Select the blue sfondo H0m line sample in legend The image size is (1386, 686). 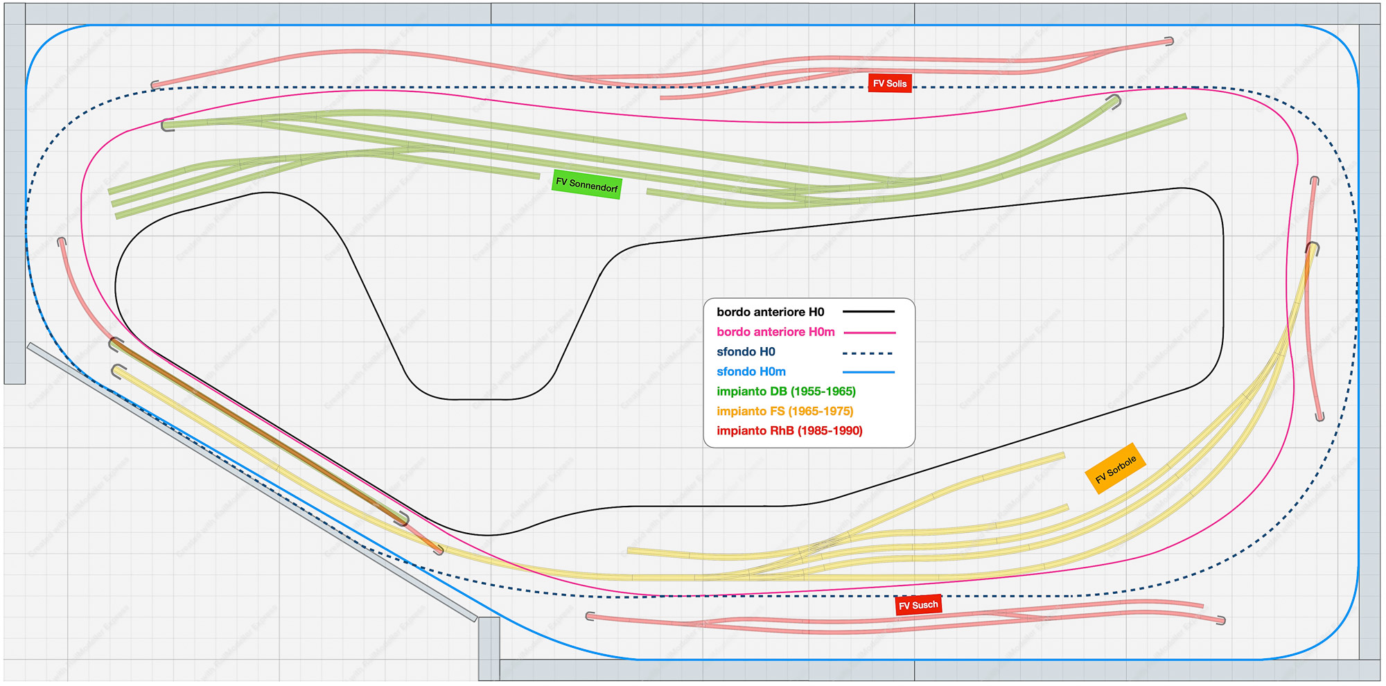(x=868, y=372)
